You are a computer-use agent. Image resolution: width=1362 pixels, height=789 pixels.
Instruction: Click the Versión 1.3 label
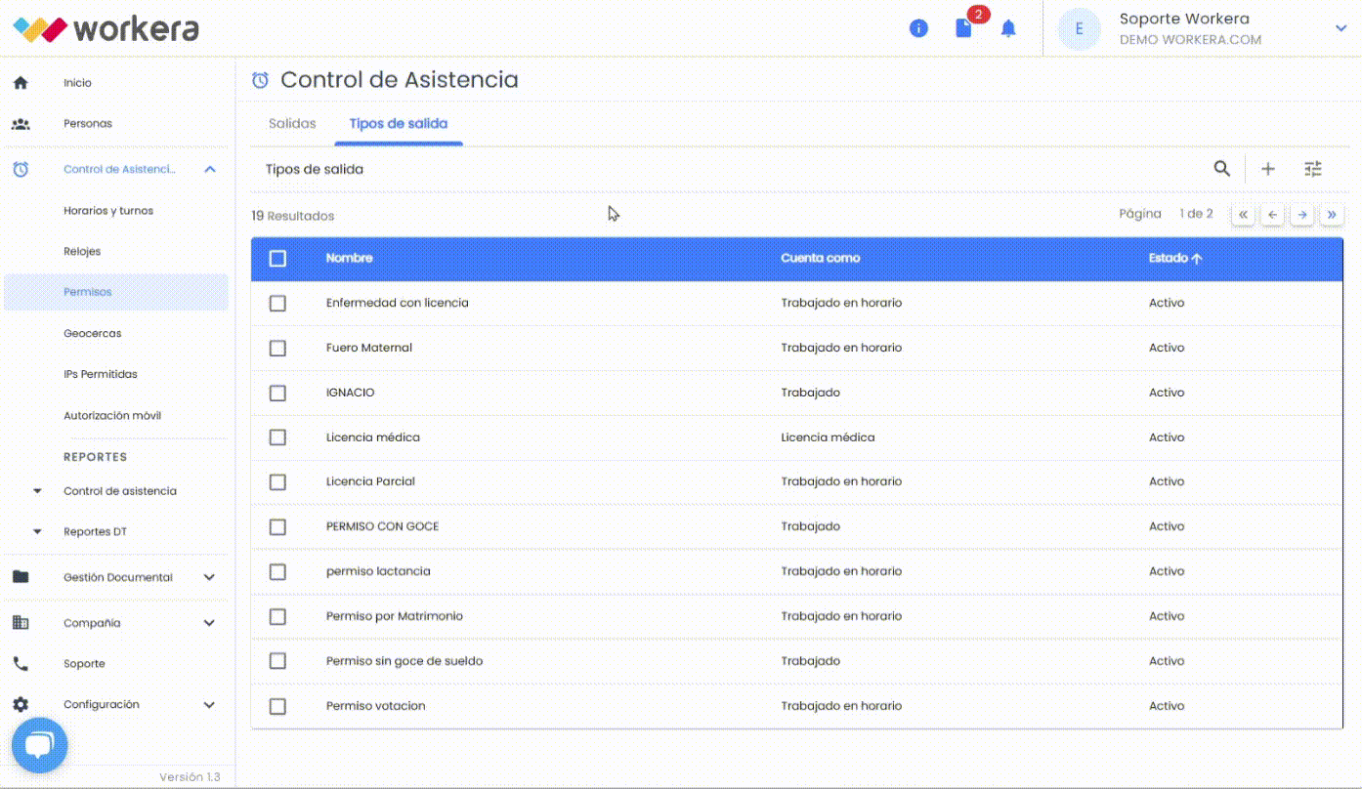pos(190,777)
